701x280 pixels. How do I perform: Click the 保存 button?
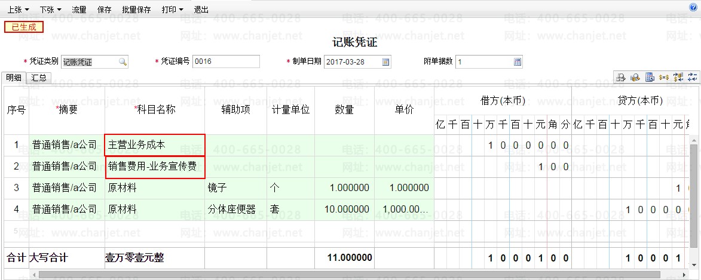pyautogui.click(x=104, y=10)
